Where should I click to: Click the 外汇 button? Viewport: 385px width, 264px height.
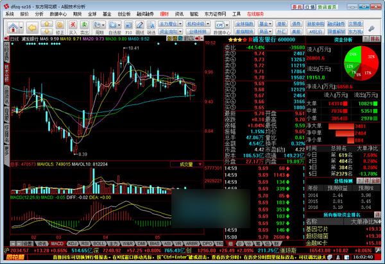[x=281, y=31]
